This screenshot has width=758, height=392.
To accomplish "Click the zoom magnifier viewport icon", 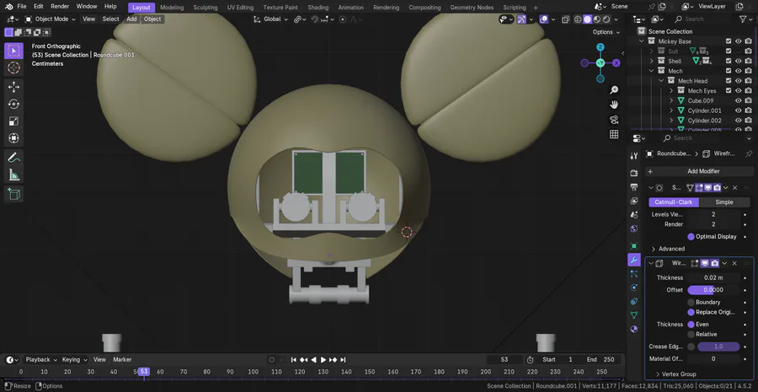I will click(614, 90).
